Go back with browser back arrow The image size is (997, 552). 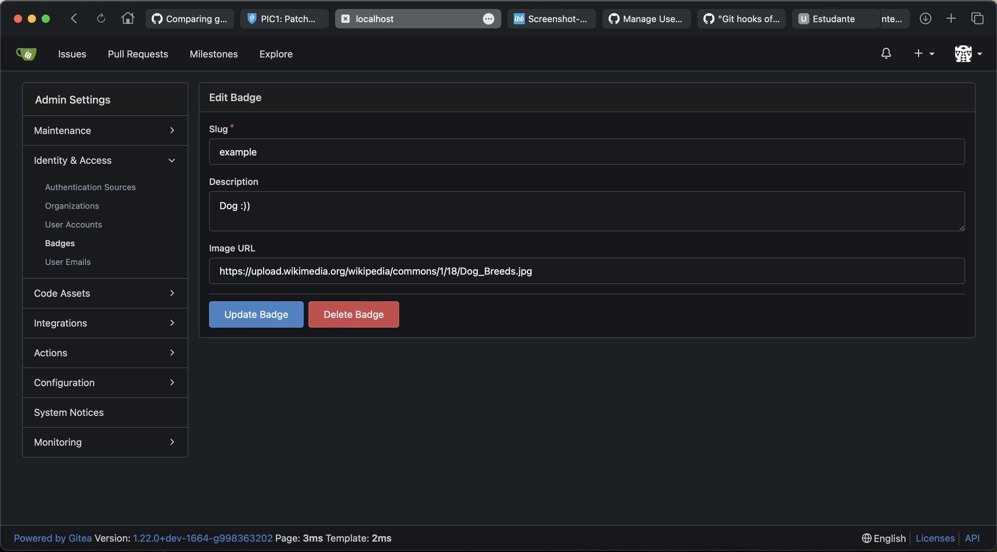click(74, 18)
